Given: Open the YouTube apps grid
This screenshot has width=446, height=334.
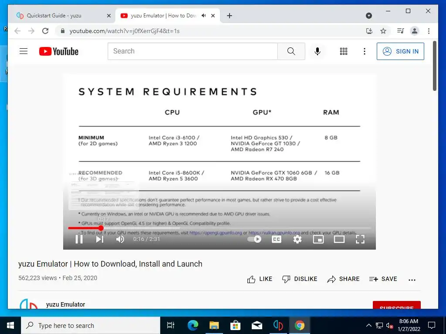Looking at the screenshot, I should click(344, 51).
